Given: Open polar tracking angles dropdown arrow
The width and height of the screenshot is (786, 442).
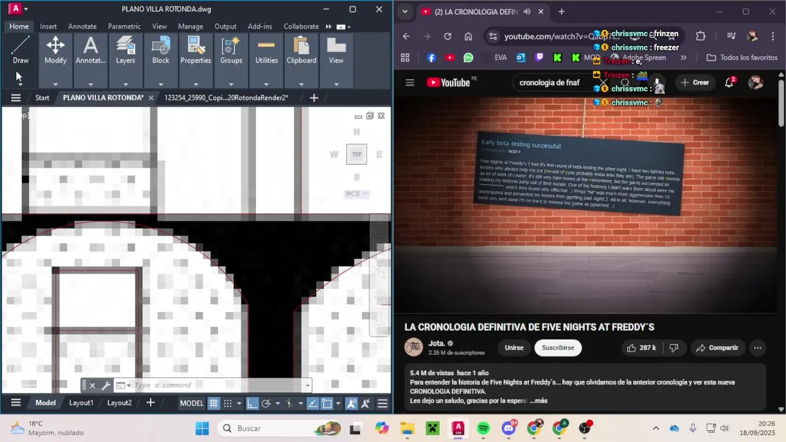Looking at the screenshot, I should [277, 403].
